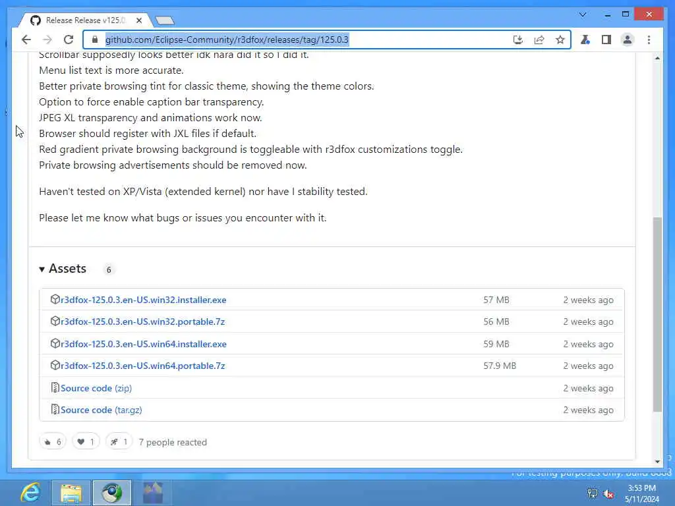Download r3dfox win32.installer.exe

(143, 300)
